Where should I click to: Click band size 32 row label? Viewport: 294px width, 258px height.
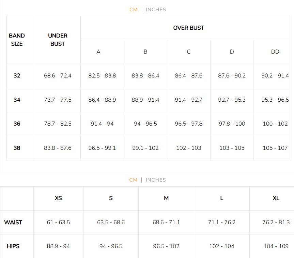coord(17,76)
